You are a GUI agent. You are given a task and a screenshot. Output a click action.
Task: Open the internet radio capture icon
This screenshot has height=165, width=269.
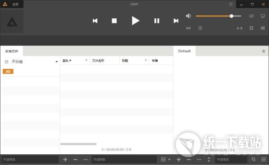click(x=188, y=28)
